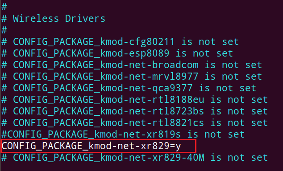Click the 'y' value after xr829=
This screenshot has width=283, height=171.
(x=178, y=147)
